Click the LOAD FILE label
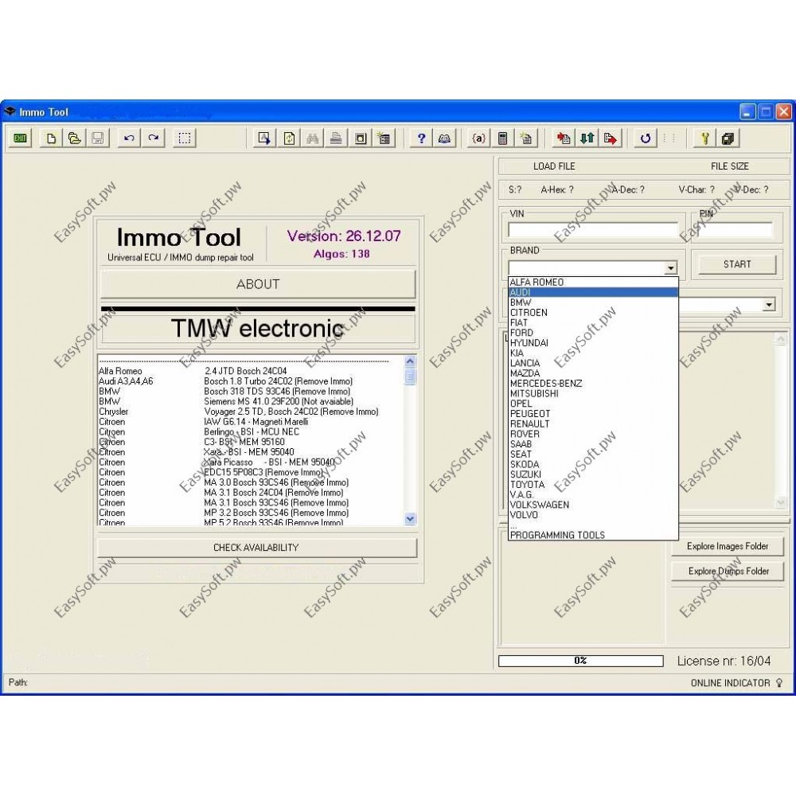796x796 pixels. click(554, 166)
